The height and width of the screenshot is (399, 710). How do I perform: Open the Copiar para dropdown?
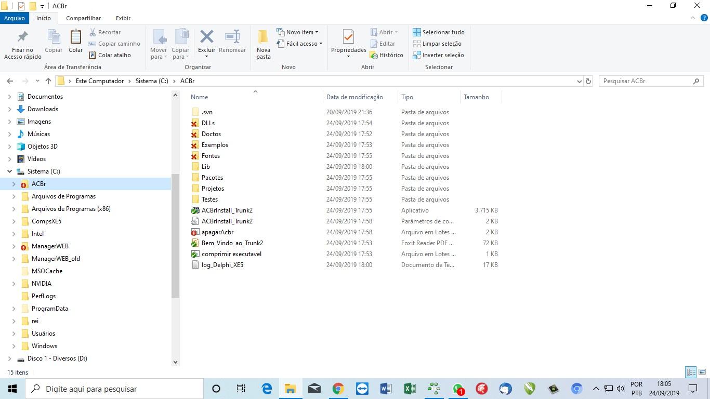tap(180, 44)
